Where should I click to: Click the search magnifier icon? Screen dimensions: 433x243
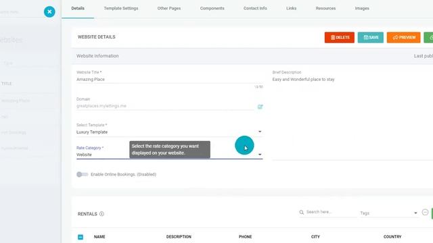pyautogui.click(x=302, y=212)
